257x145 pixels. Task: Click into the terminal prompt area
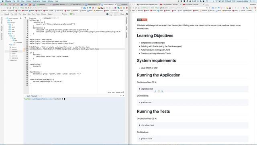click(75, 121)
